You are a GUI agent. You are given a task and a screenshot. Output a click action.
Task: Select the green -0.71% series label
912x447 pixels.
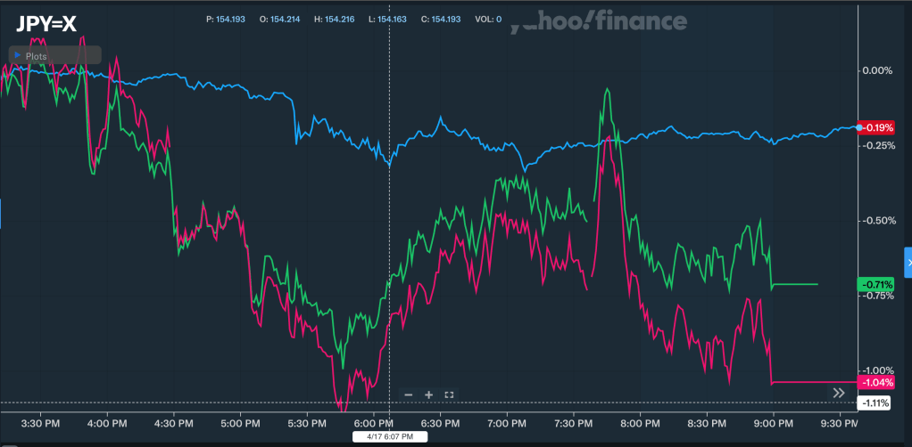[875, 284]
